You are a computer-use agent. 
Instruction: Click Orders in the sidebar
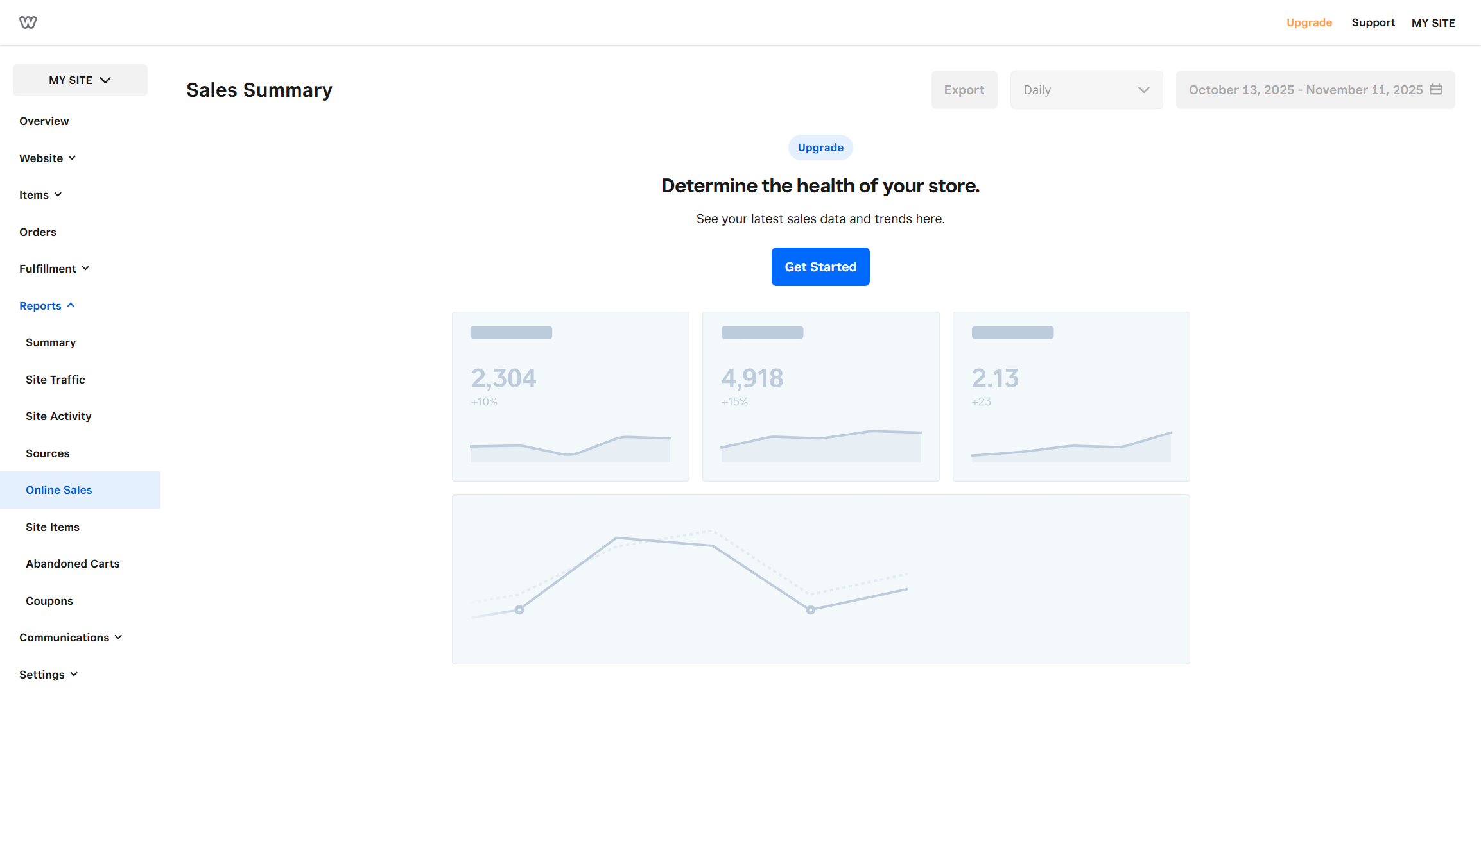pyautogui.click(x=37, y=232)
